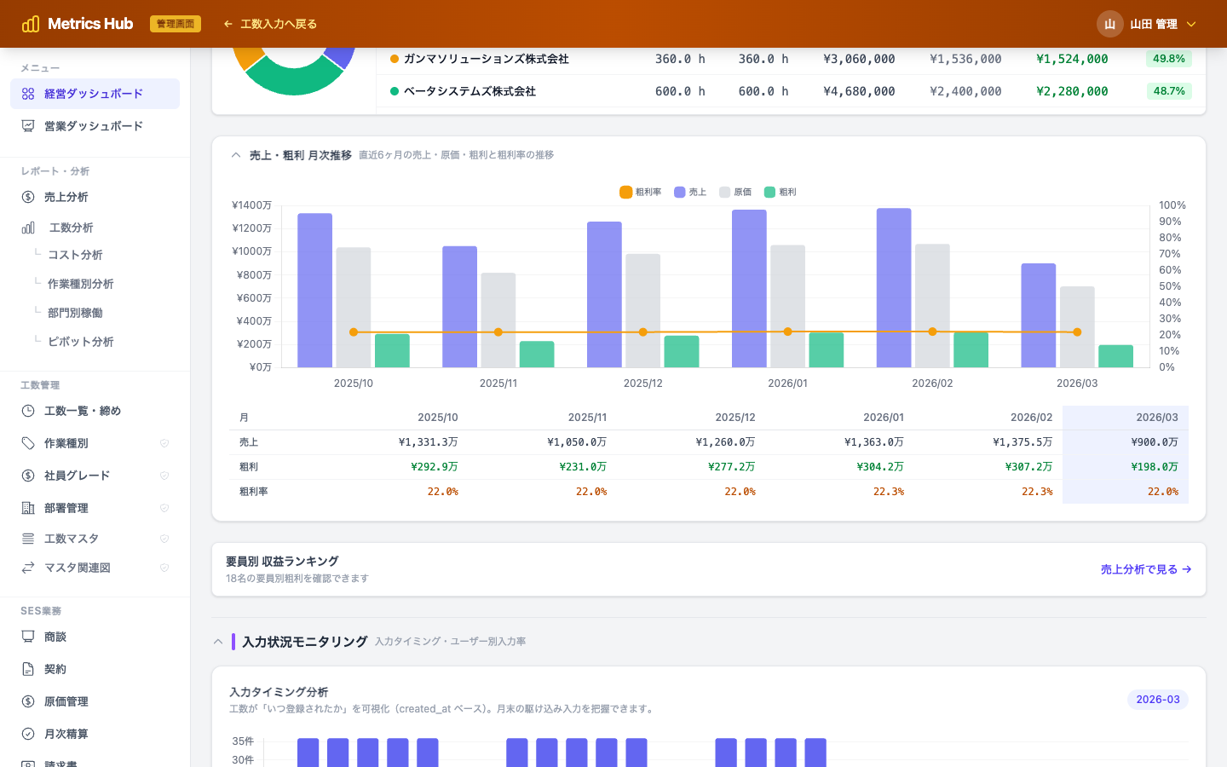Click the coin icon beside 売上分析

(28, 197)
